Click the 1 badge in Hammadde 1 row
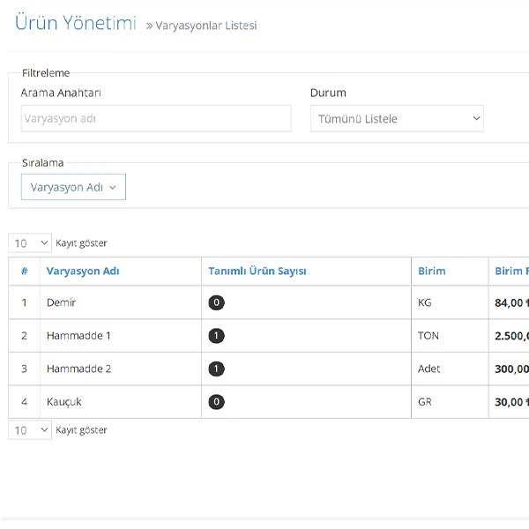529x529 pixels. (x=216, y=335)
